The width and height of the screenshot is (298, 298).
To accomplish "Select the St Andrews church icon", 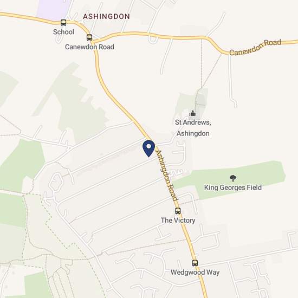I will [193, 113].
